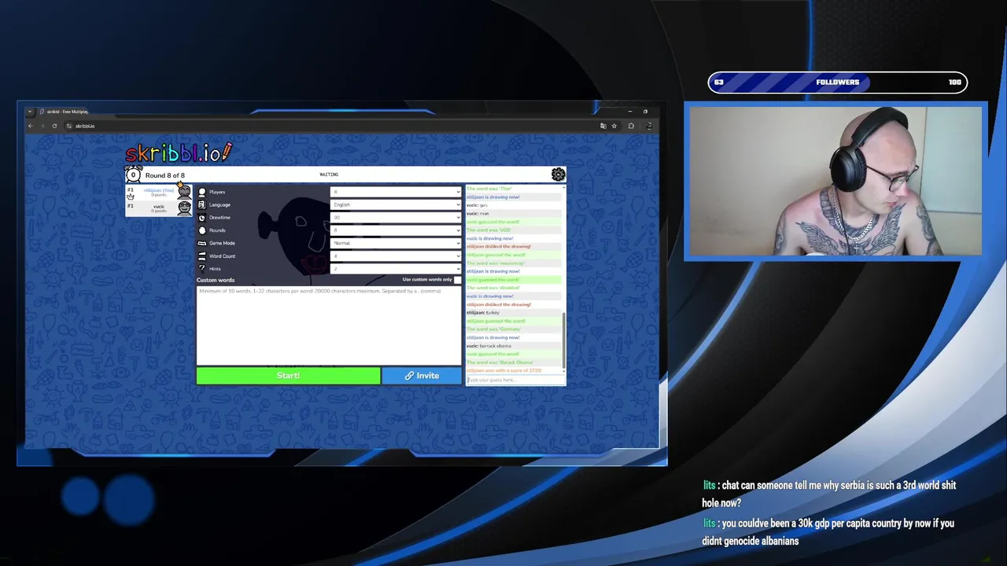The image size is (1007, 566).
Task: Open the browser extensions icon
Action: (x=631, y=126)
